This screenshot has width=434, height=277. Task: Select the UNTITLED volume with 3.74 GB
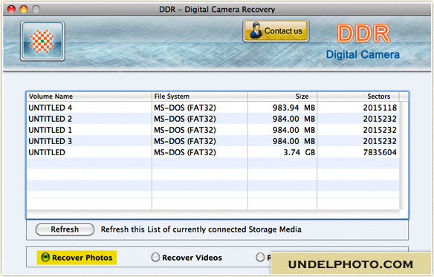(x=213, y=152)
